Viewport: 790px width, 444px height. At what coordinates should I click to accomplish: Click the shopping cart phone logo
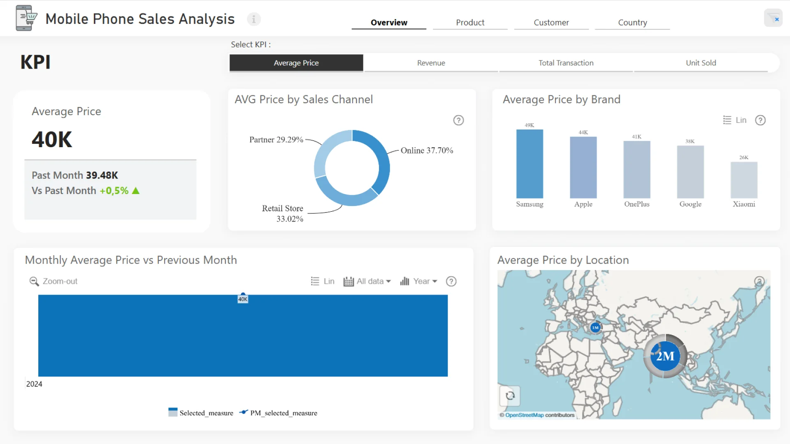coord(26,18)
